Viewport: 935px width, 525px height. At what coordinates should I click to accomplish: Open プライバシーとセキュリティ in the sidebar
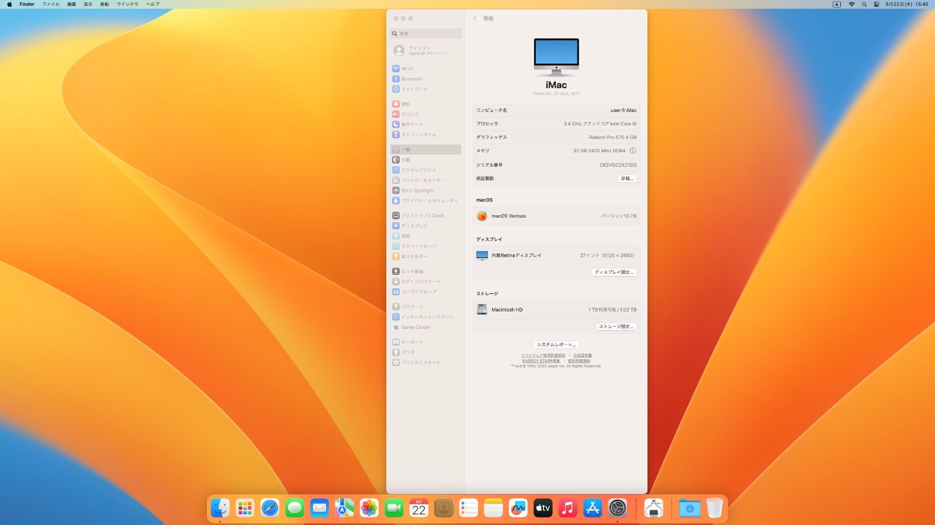[425, 201]
